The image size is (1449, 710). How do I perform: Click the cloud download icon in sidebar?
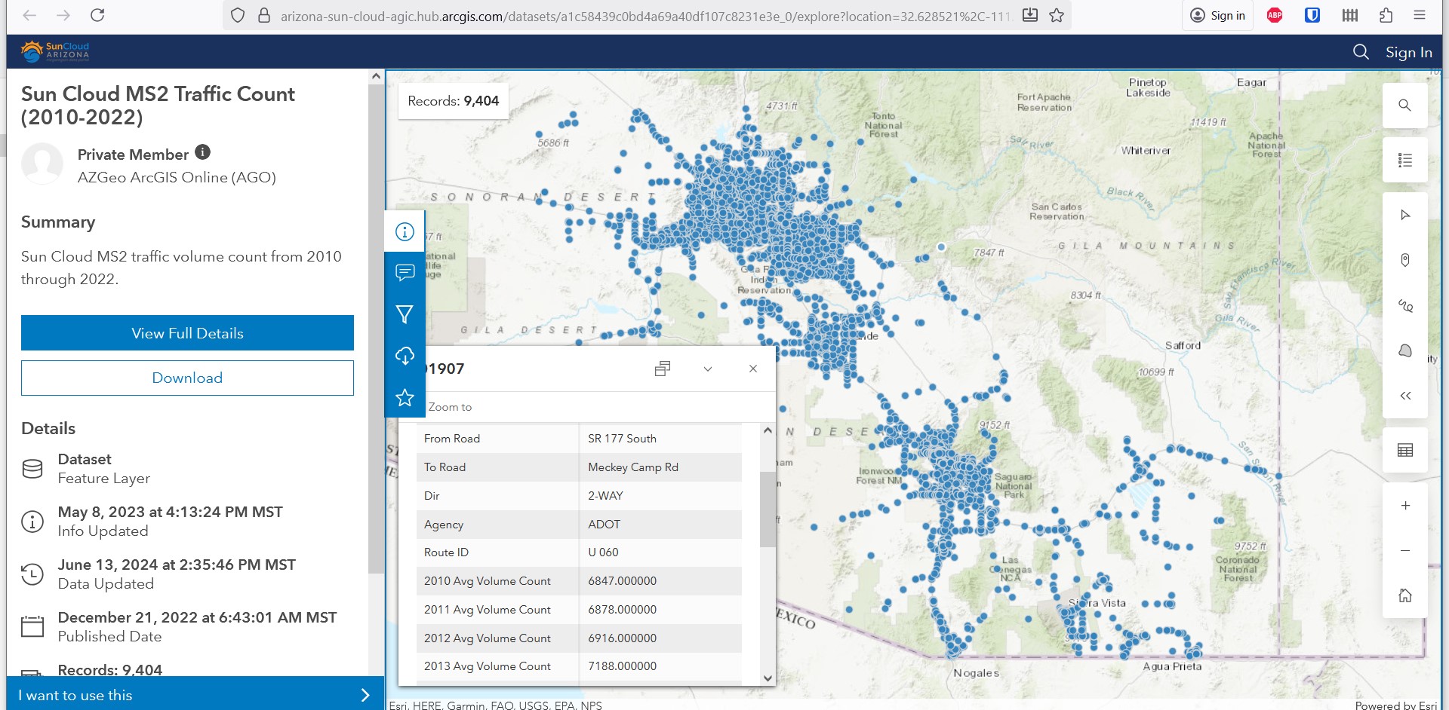click(405, 356)
